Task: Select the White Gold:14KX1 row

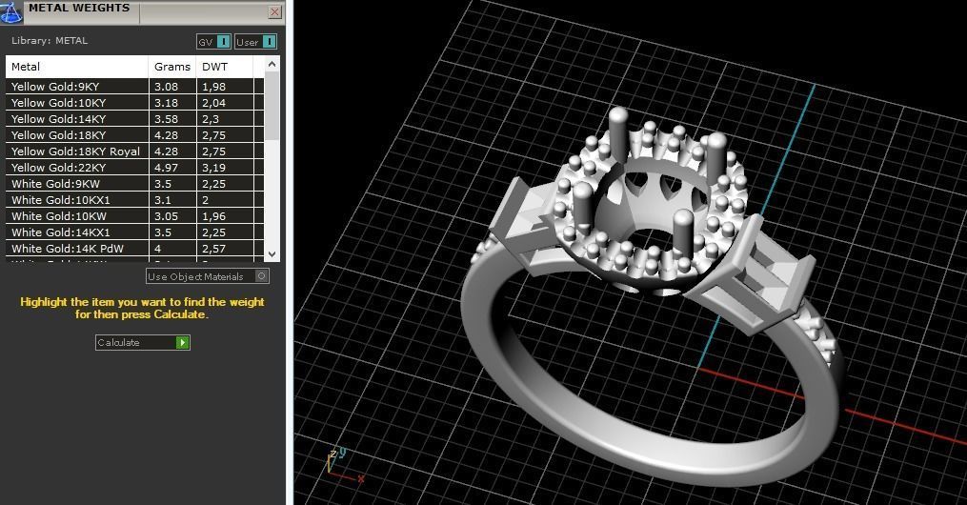Action: coord(135,232)
